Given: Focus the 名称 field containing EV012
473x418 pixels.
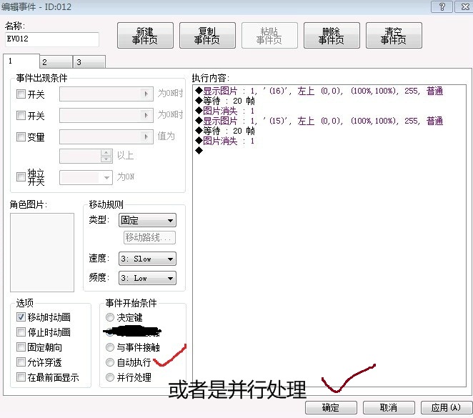Looking at the screenshot, I should coord(52,39).
